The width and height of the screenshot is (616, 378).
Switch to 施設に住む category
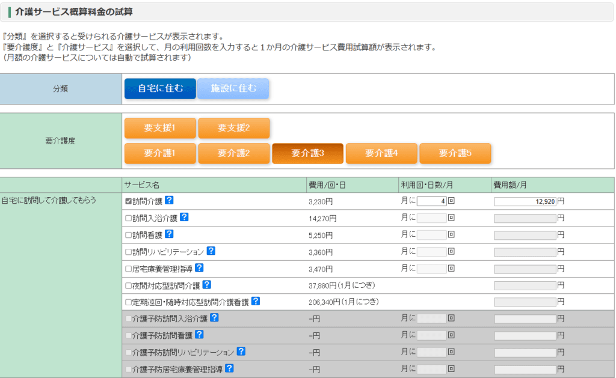233,88
